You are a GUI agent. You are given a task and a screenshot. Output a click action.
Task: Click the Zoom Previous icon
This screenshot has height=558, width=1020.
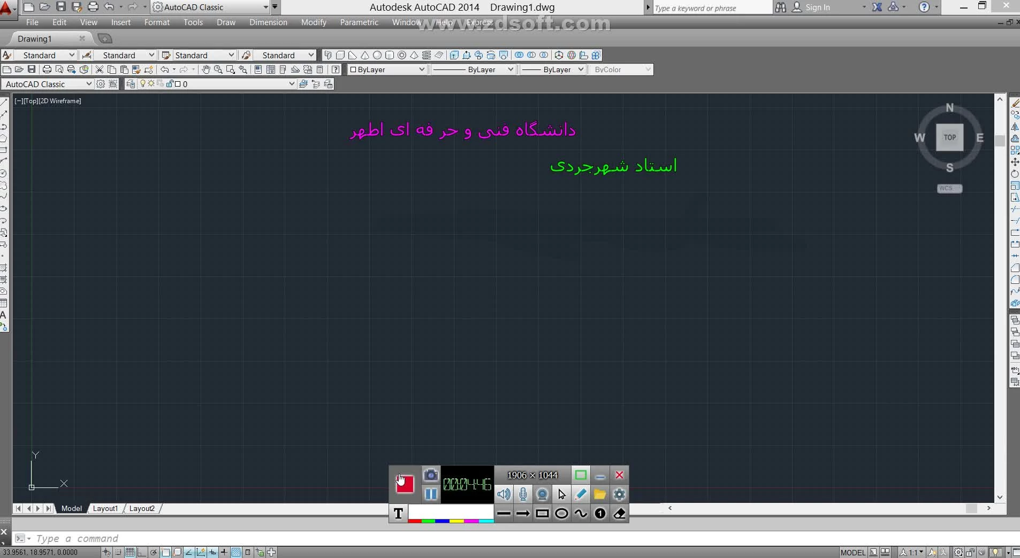243,69
